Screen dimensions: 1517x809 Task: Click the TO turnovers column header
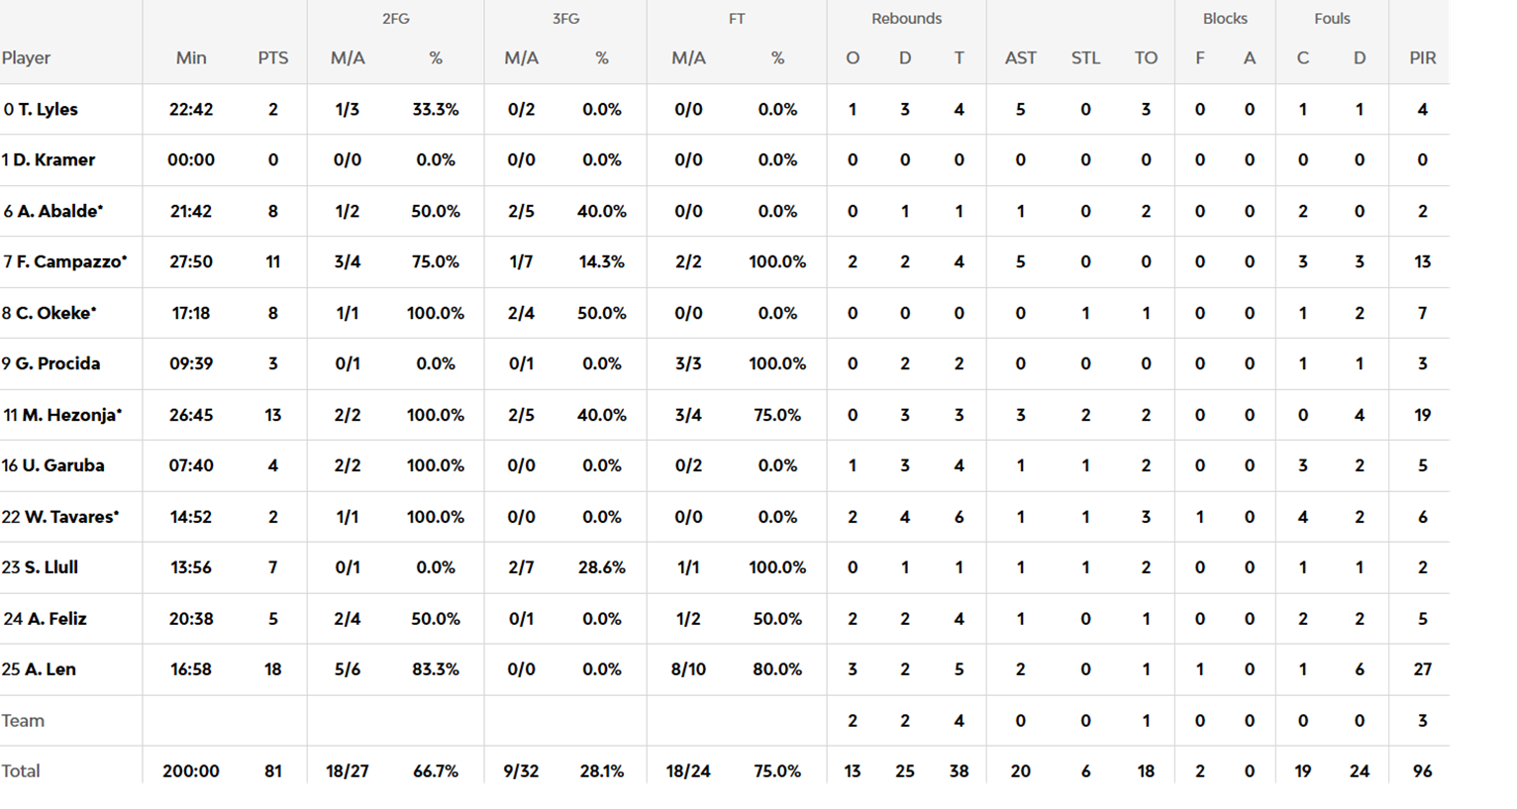[x=1146, y=58]
